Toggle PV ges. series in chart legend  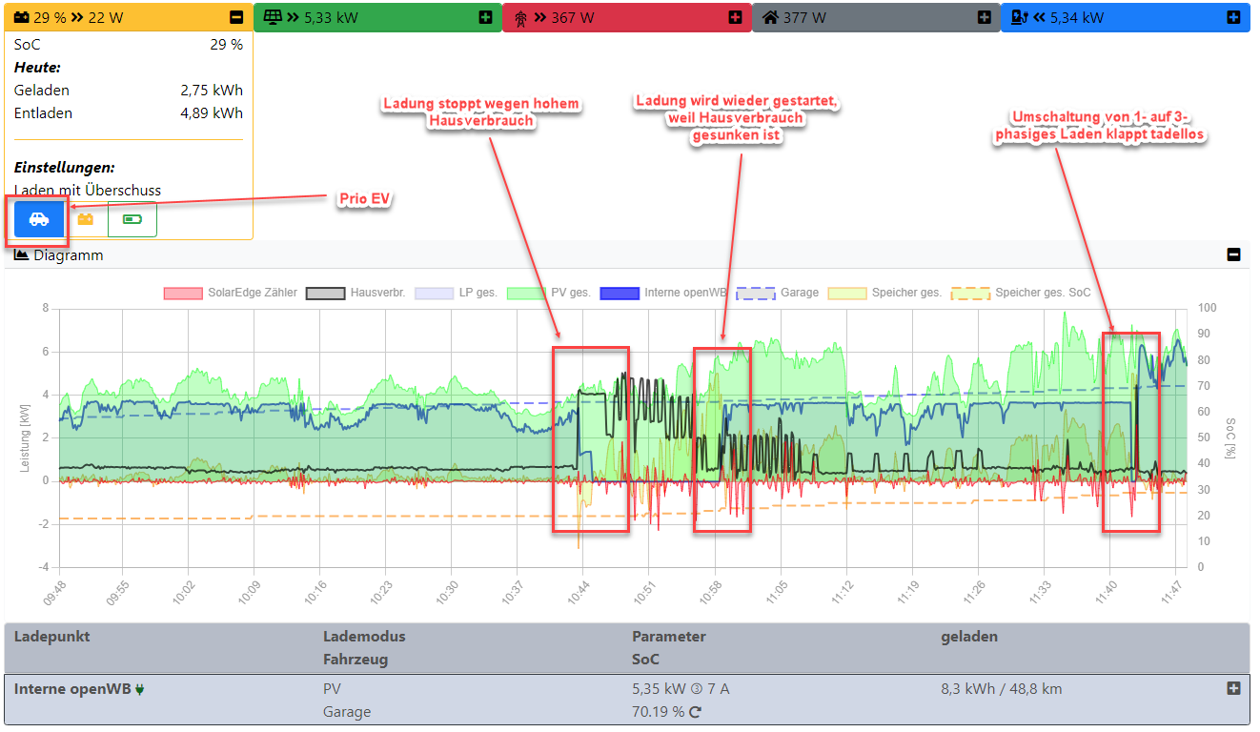[526, 293]
